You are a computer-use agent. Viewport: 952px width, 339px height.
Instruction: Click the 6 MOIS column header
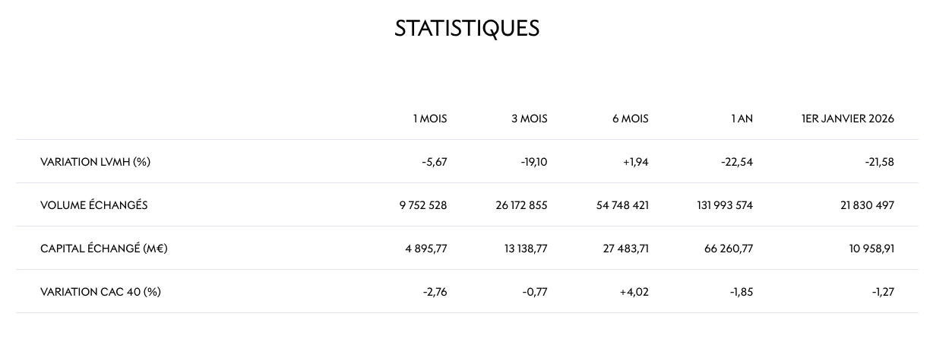pos(630,119)
